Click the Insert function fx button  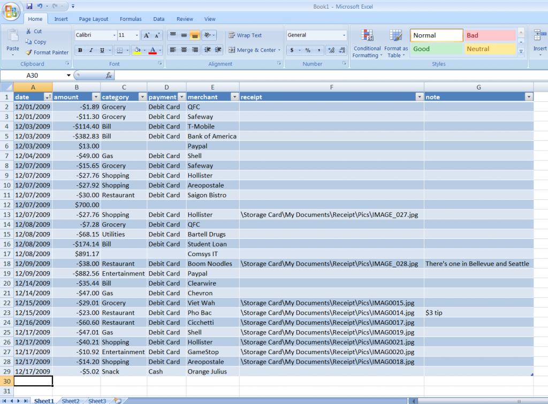[109, 75]
